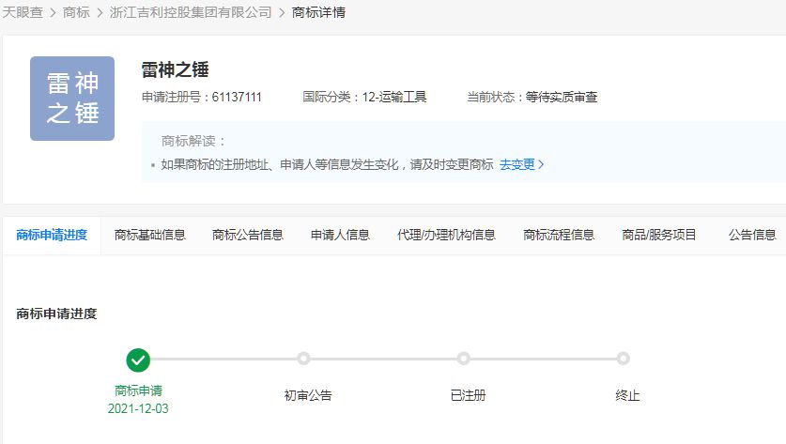Screen dimensions: 786x444
Task: Click the 终止 step label
Action: pos(627,395)
